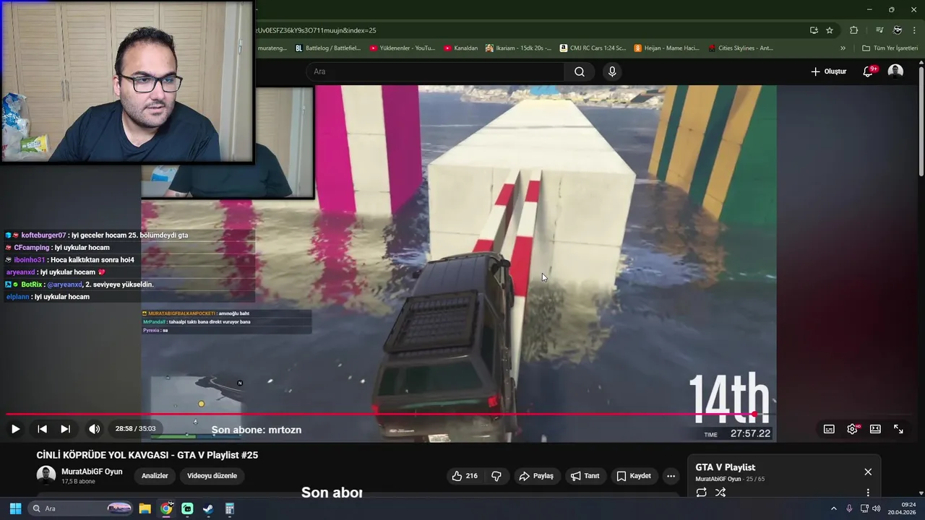The height and width of the screenshot is (520, 925).
Task: Open YouTube account avatar menu
Action: [x=895, y=71]
